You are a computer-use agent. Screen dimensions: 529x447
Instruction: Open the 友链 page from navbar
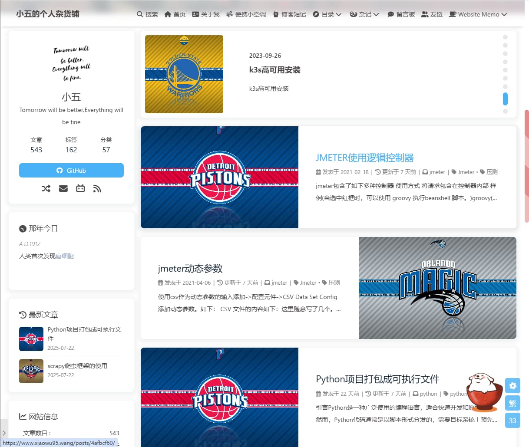(432, 14)
